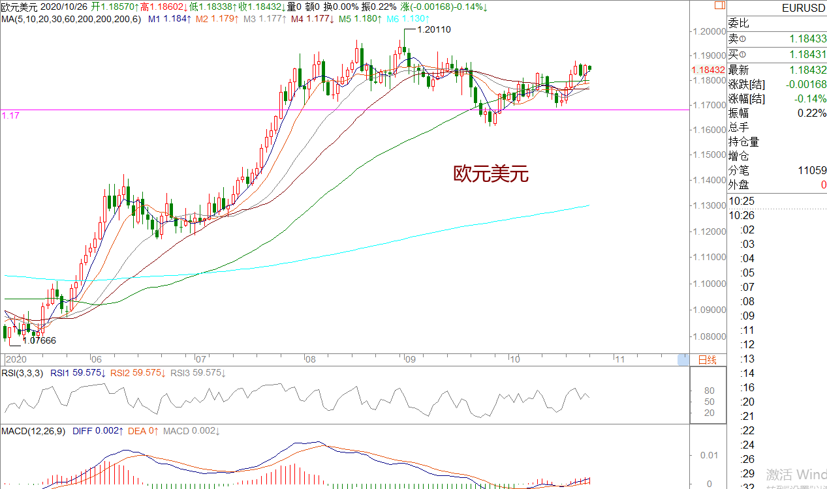Click the 持仓量 row label
Image resolution: width=827 pixels, height=489 pixels.
pyautogui.click(x=744, y=141)
